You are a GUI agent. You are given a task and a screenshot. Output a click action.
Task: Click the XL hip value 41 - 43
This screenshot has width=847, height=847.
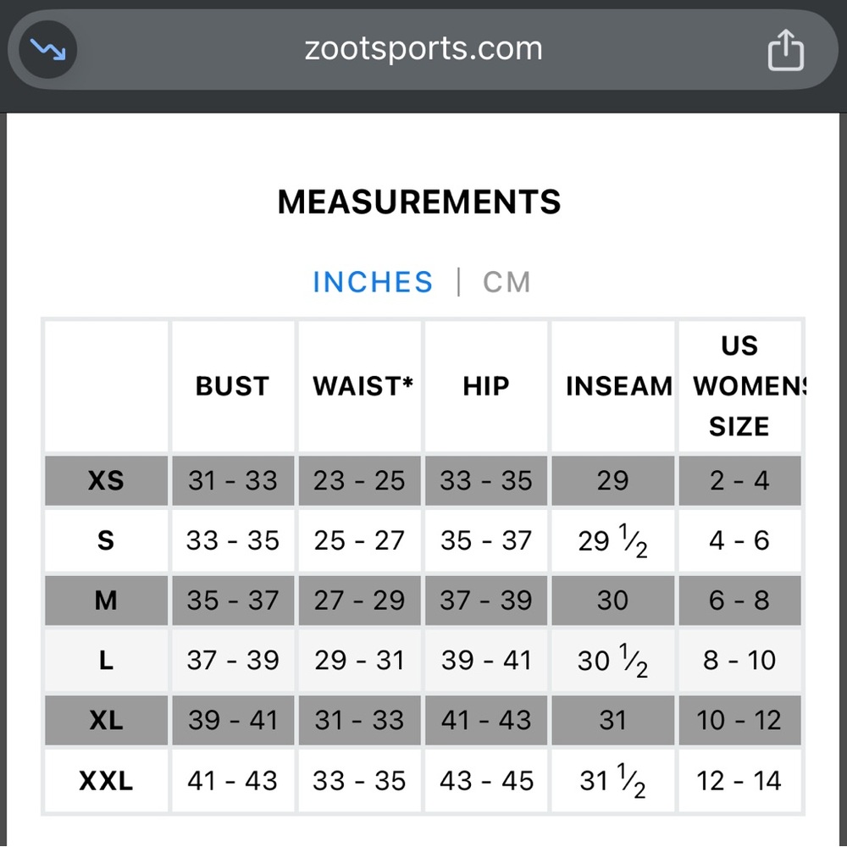point(486,721)
